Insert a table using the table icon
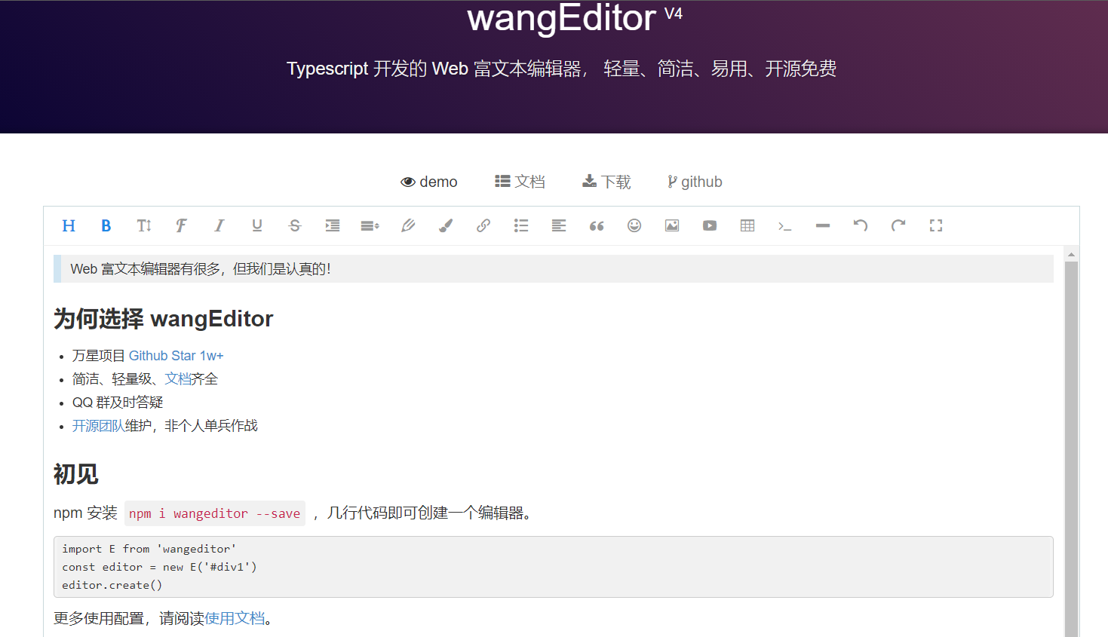 (747, 225)
